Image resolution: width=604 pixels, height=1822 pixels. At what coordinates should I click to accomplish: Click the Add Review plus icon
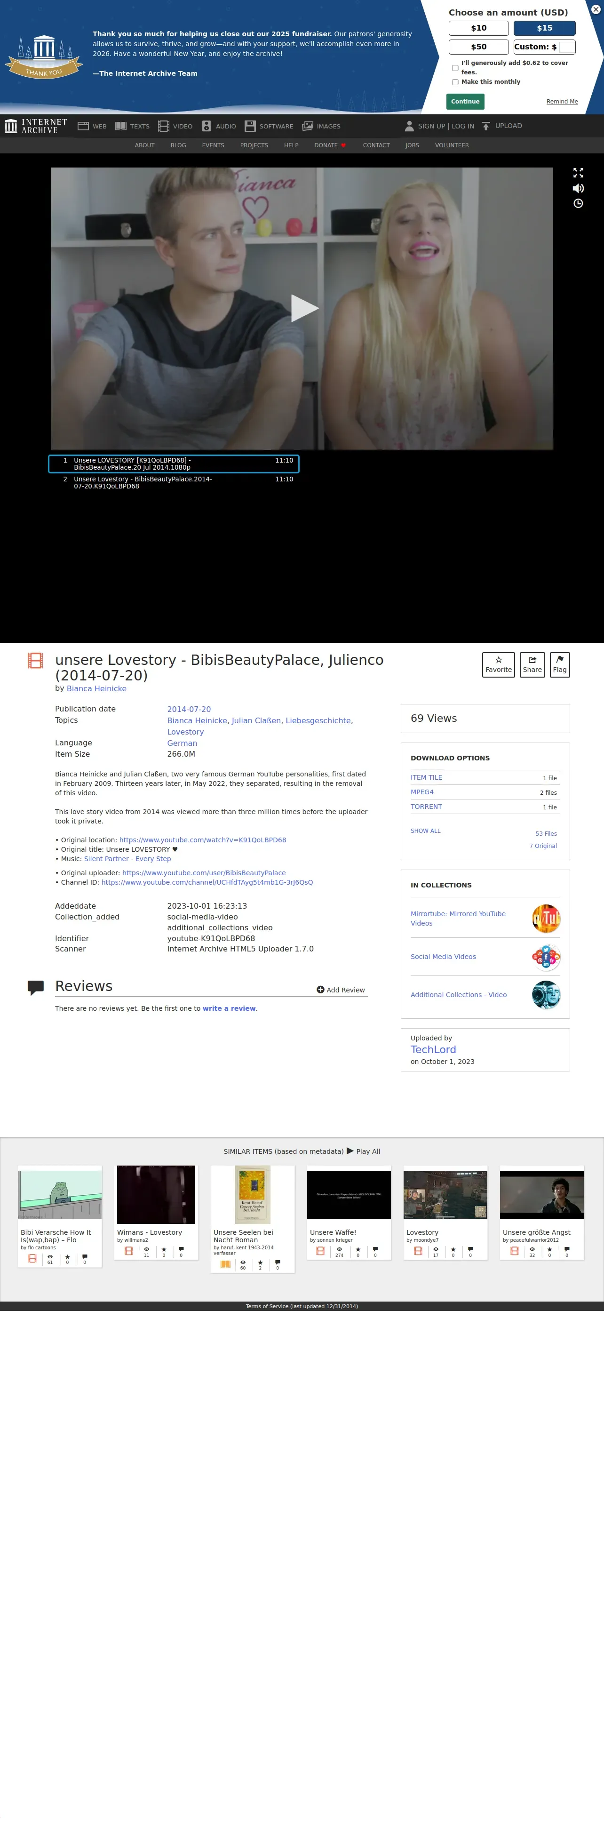pos(320,990)
